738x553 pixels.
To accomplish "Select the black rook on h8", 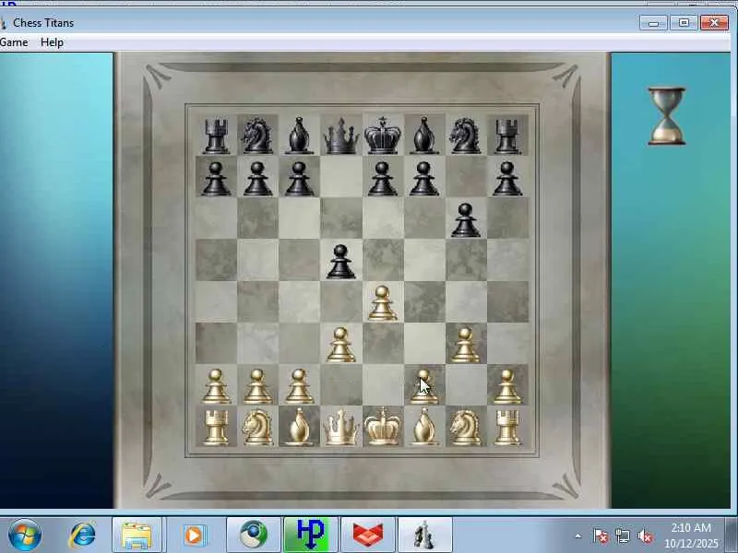I will tap(507, 135).
